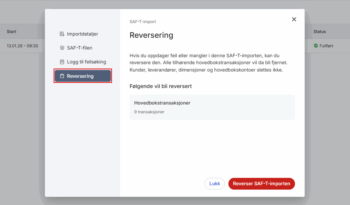Click the green Fullført checkmark icon

click(316, 46)
